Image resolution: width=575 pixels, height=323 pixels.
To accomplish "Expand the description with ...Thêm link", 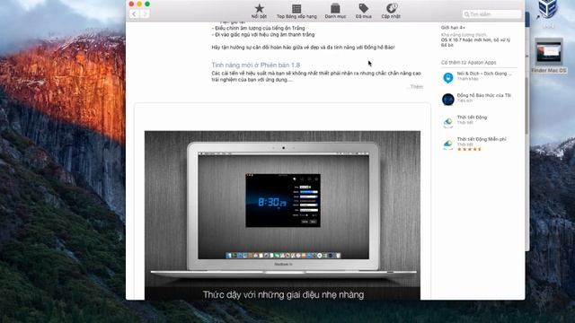I will 416,86.
